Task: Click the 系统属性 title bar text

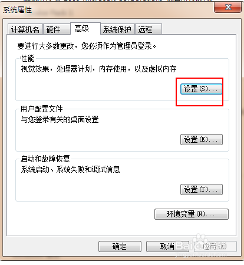Action: point(17,9)
